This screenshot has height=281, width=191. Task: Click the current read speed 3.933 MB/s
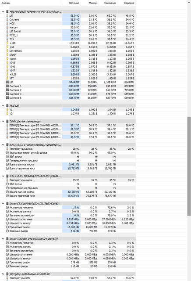[x=73, y=220]
